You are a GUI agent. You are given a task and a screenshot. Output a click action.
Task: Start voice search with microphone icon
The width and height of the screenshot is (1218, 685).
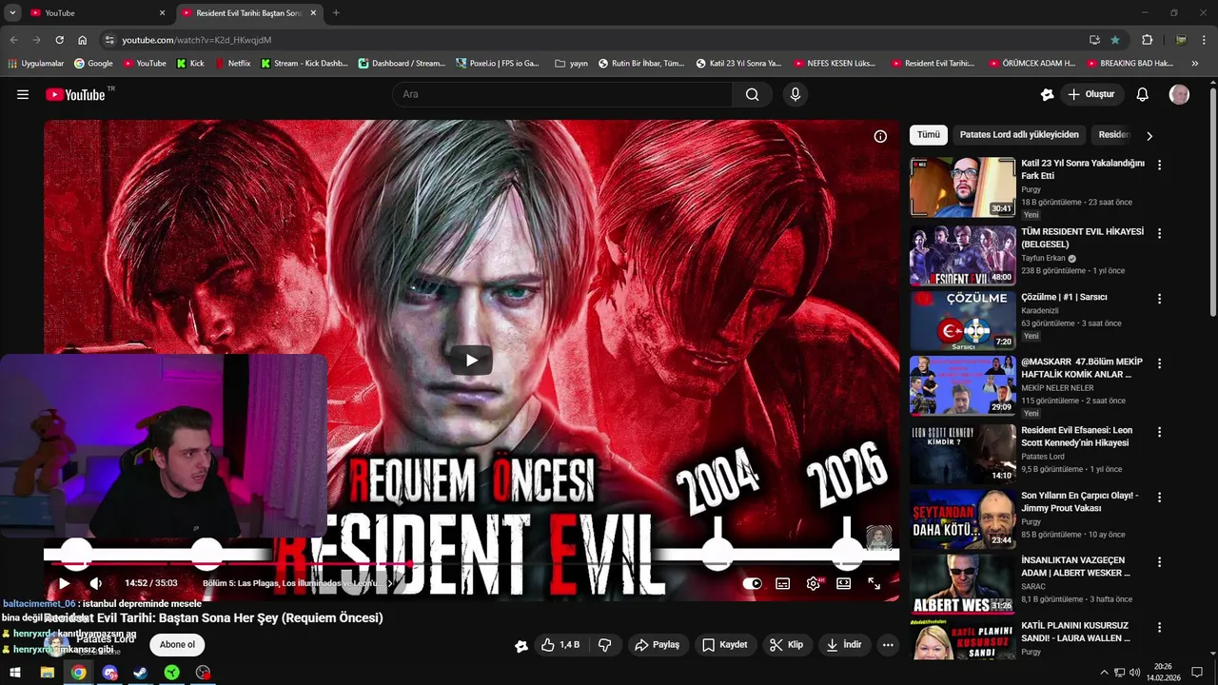click(796, 94)
